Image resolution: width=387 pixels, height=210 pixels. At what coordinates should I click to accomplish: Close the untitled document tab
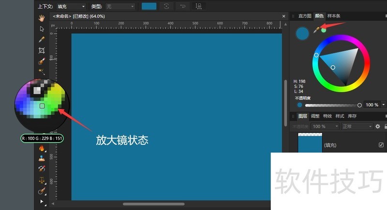(x=284, y=16)
